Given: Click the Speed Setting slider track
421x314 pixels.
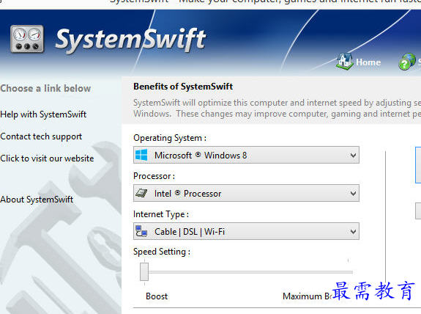Looking at the screenshot, I should (x=250, y=272).
